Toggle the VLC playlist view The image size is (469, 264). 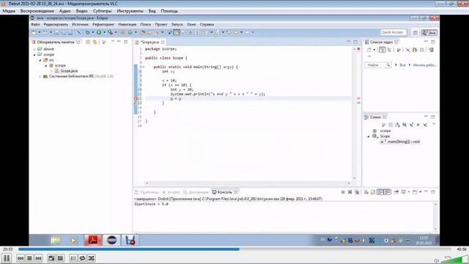(73, 258)
